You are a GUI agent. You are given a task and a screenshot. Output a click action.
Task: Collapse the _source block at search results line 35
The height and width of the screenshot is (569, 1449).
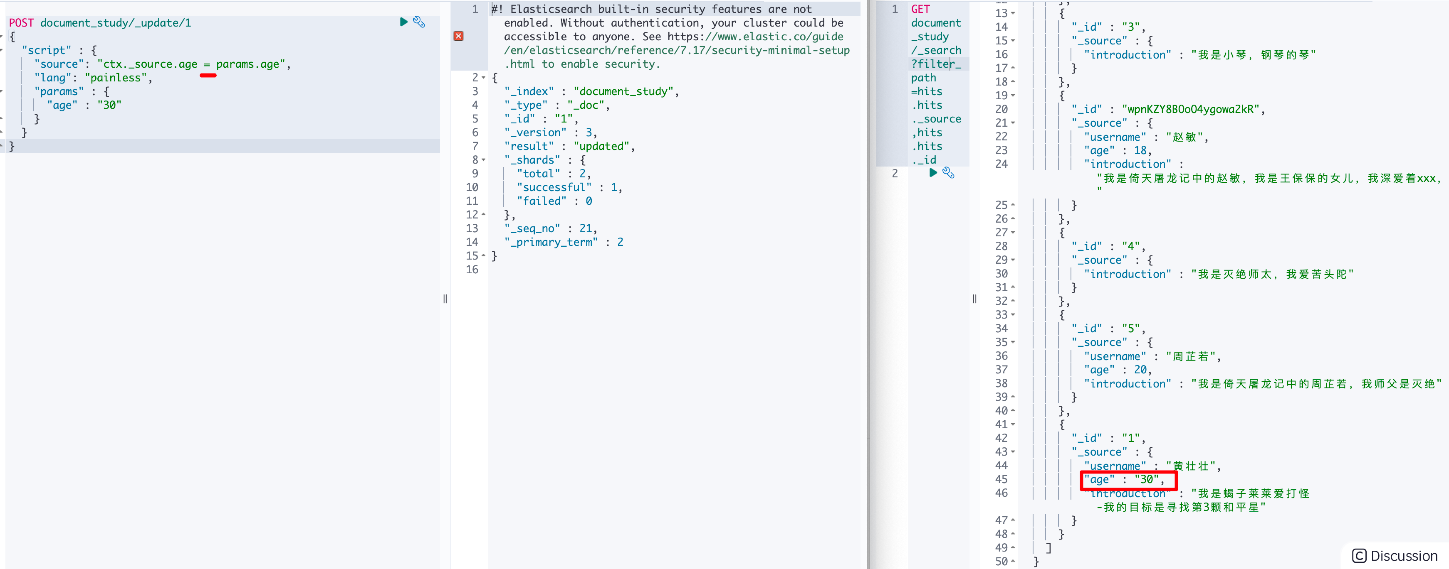click(x=1013, y=342)
